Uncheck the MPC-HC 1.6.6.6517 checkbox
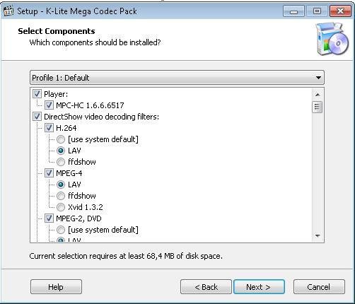 click(x=49, y=105)
